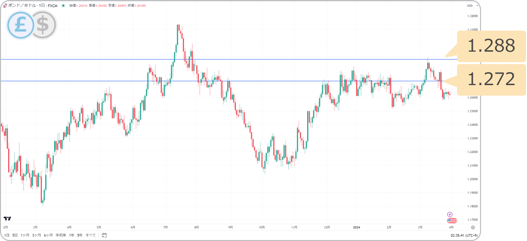
Task: Click the 10月 label on time axis
Action: (x=262, y=227)
